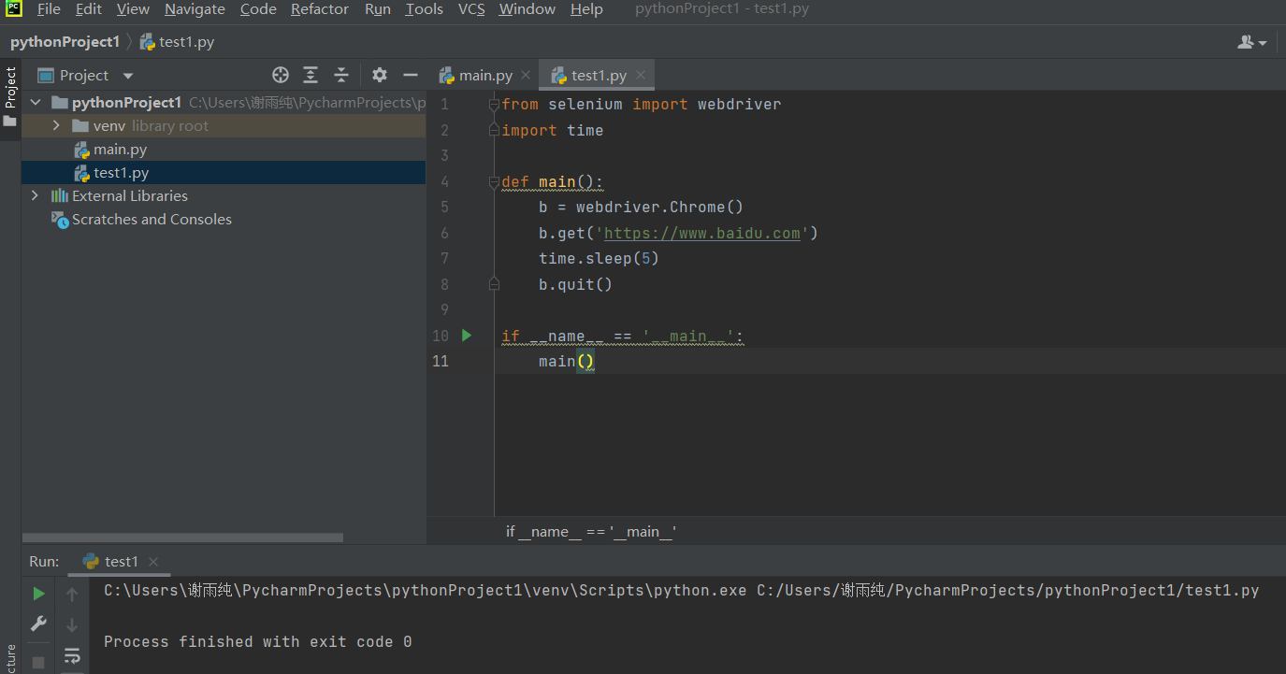Toggle the Project tool window sidebar tab
The image size is (1286, 674).
[x=10, y=96]
